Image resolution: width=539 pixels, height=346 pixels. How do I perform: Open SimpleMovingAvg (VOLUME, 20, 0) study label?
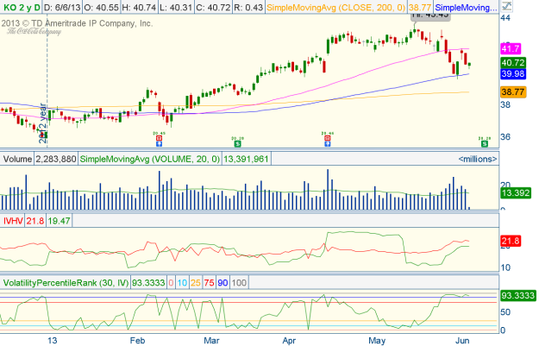tap(151, 159)
